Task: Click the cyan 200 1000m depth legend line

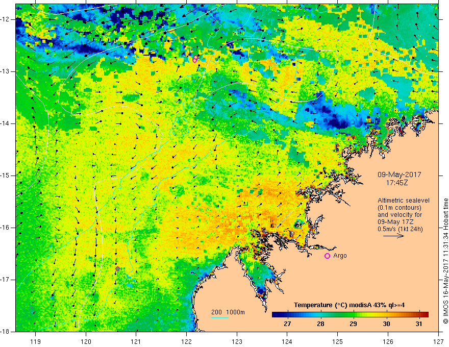Action: (219, 317)
